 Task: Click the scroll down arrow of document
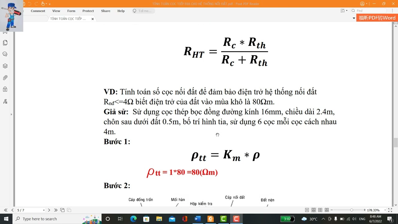coord(396,205)
